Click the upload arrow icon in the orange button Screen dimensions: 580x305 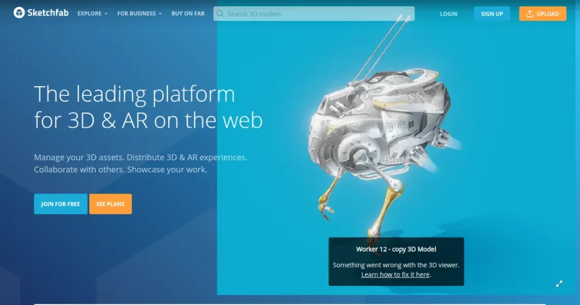530,14
